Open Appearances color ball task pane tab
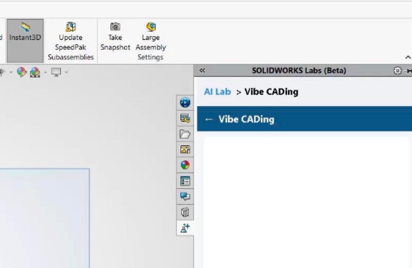Screen dimensions: 412x268 tap(185, 165)
